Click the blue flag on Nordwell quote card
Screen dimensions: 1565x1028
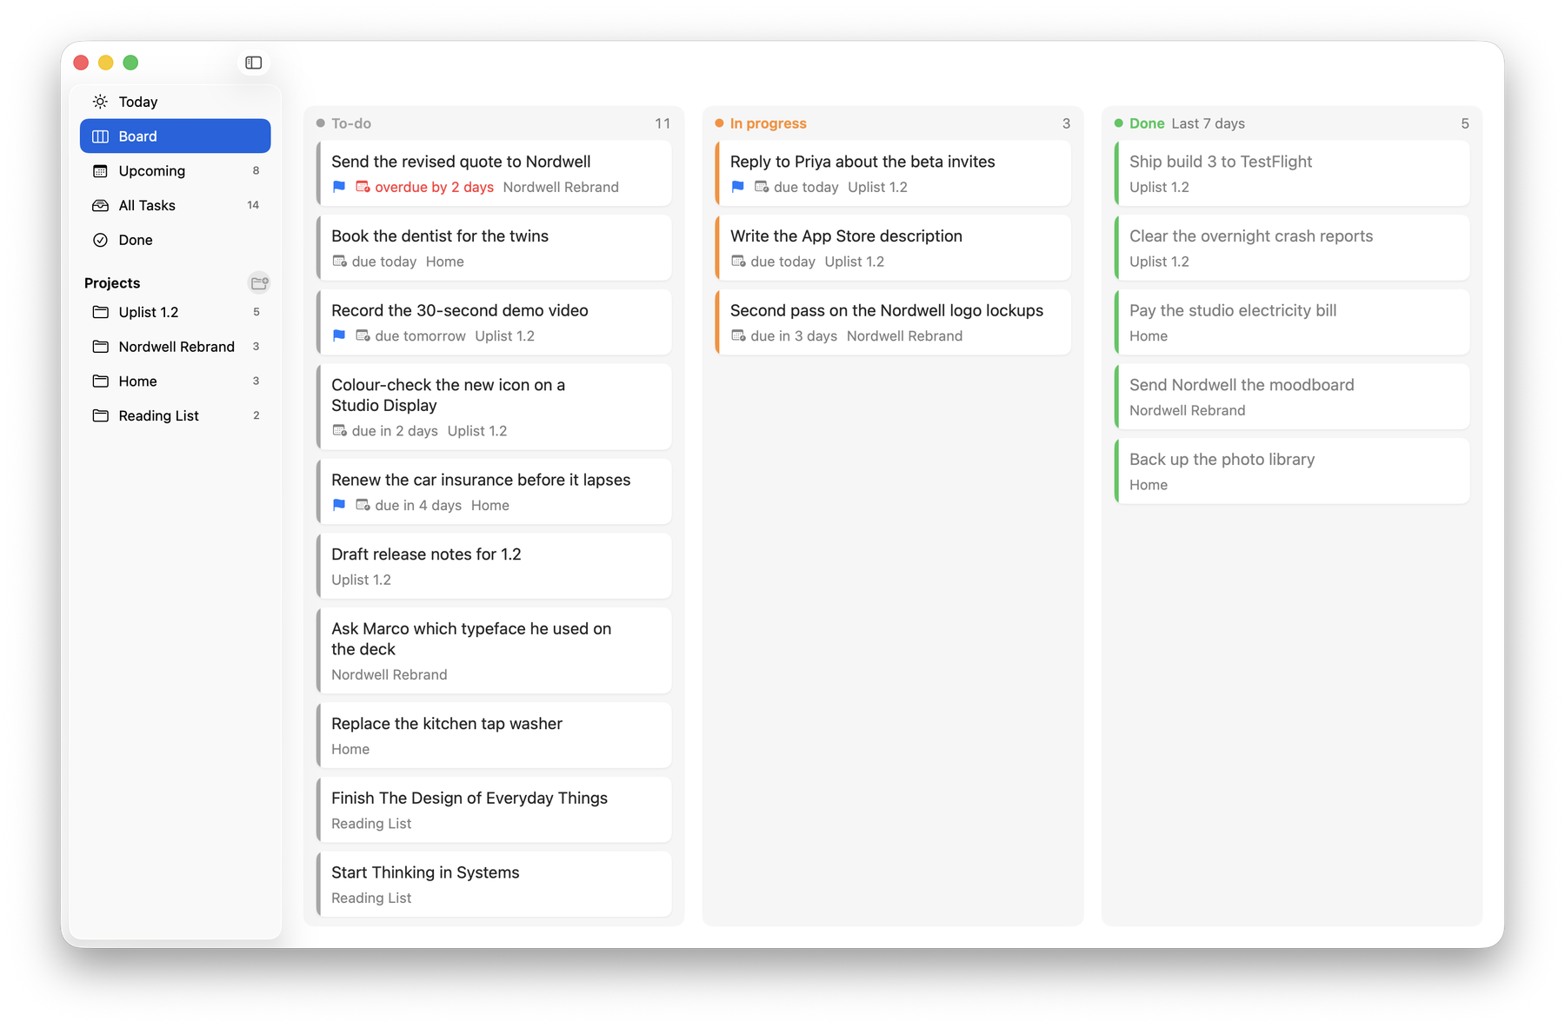[x=339, y=187]
